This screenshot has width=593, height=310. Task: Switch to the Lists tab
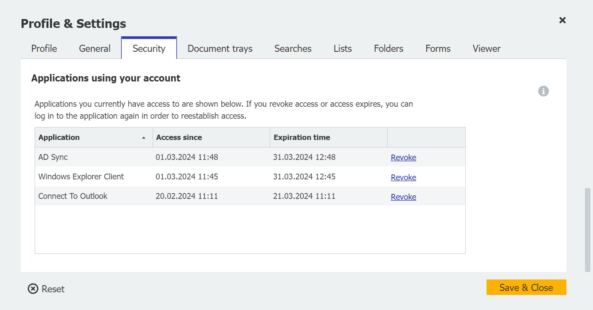[342, 49]
